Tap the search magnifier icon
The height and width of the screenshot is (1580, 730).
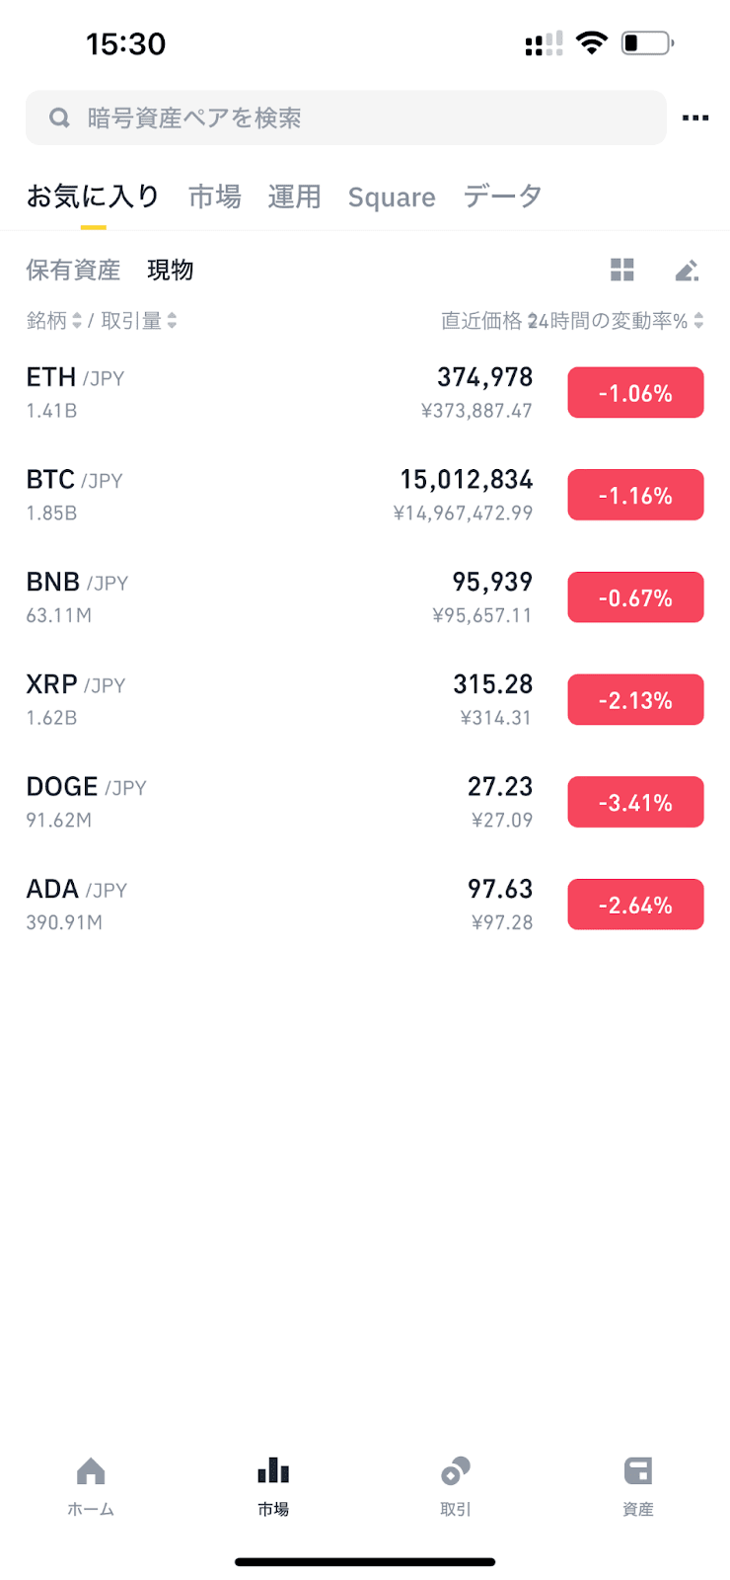(x=59, y=118)
